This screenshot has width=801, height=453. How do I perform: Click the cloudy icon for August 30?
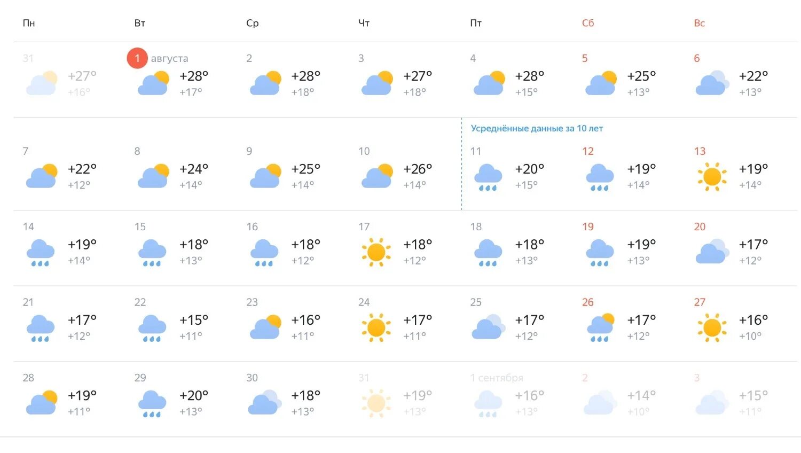coord(265,403)
